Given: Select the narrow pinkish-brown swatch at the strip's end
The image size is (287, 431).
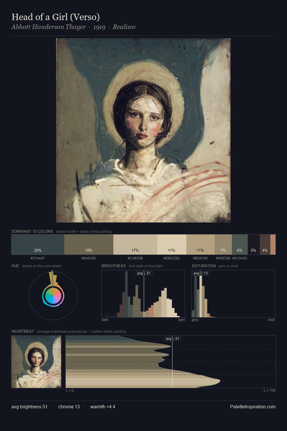Looking at the screenshot, I should pos(273,245).
